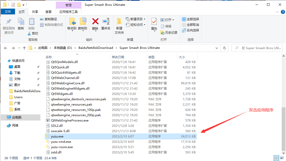Open Documents (文档) in the sidebar
This screenshot has height=161, width=286.
17,79
